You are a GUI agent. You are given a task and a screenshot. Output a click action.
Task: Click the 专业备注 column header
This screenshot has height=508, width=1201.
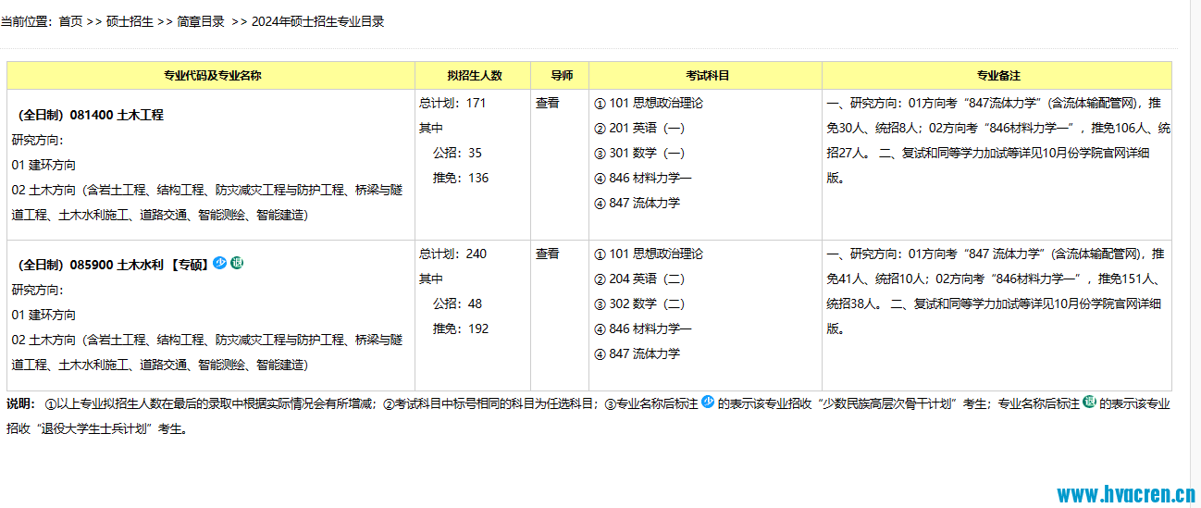[x=998, y=76]
